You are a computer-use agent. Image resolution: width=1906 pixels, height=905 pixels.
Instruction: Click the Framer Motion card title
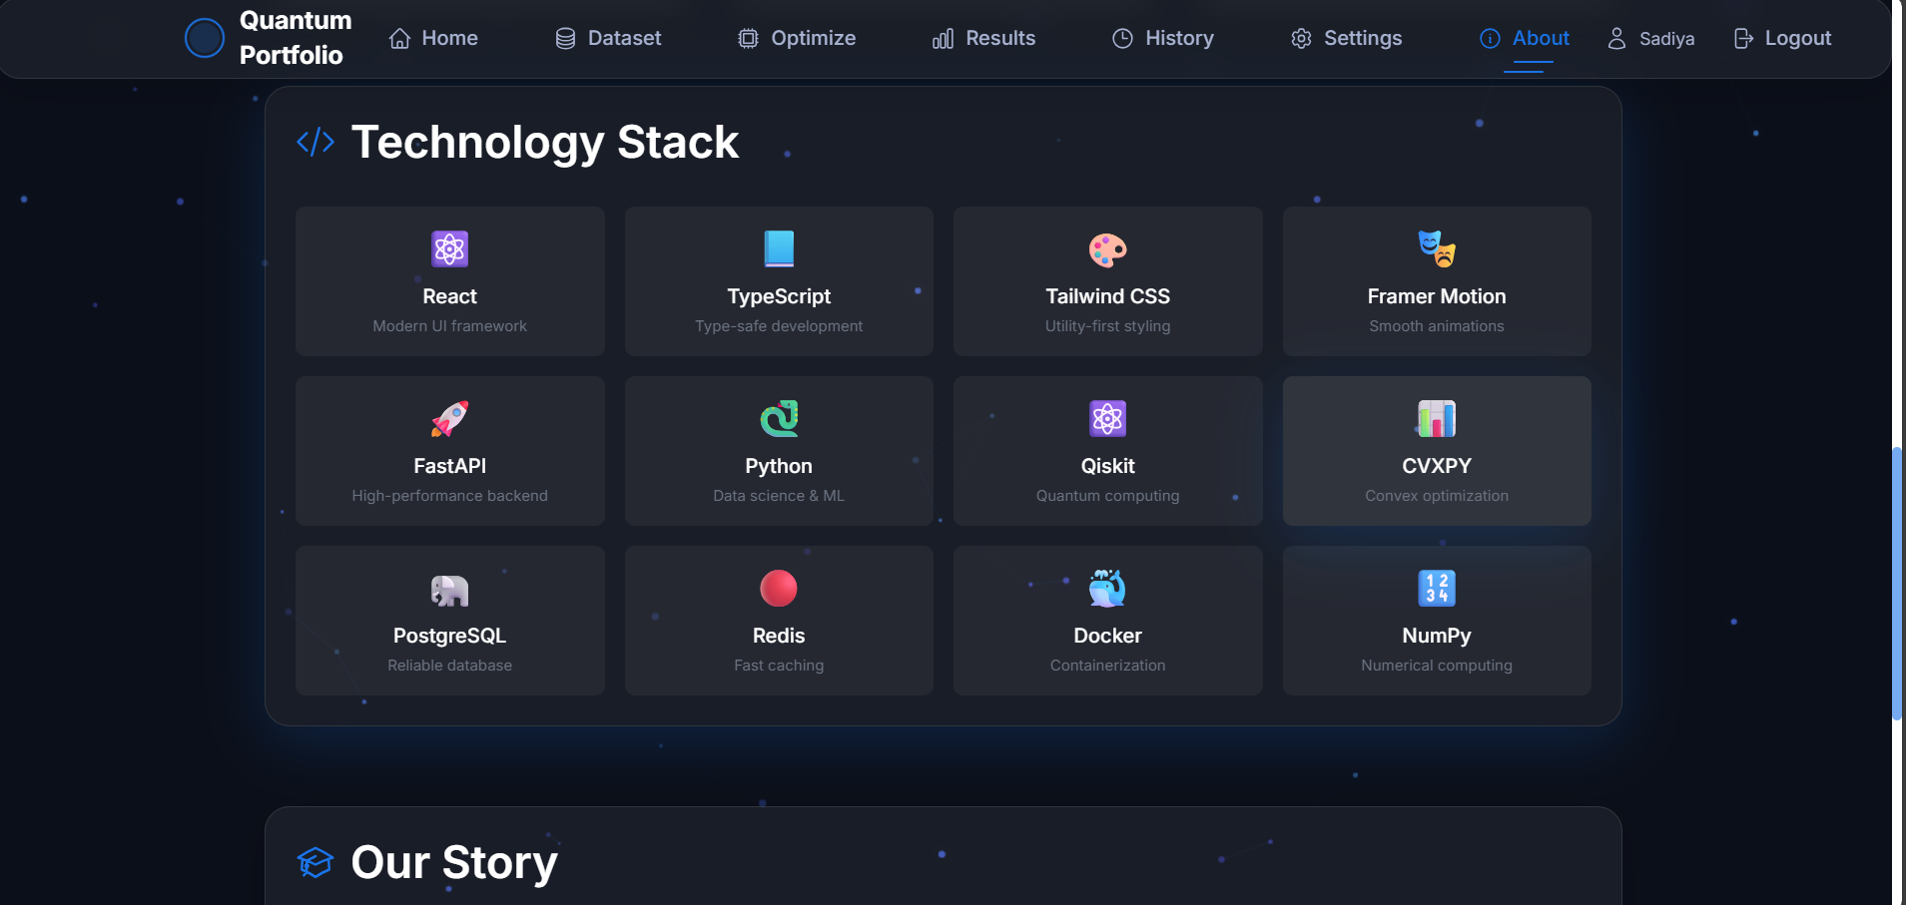(1437, 296)
